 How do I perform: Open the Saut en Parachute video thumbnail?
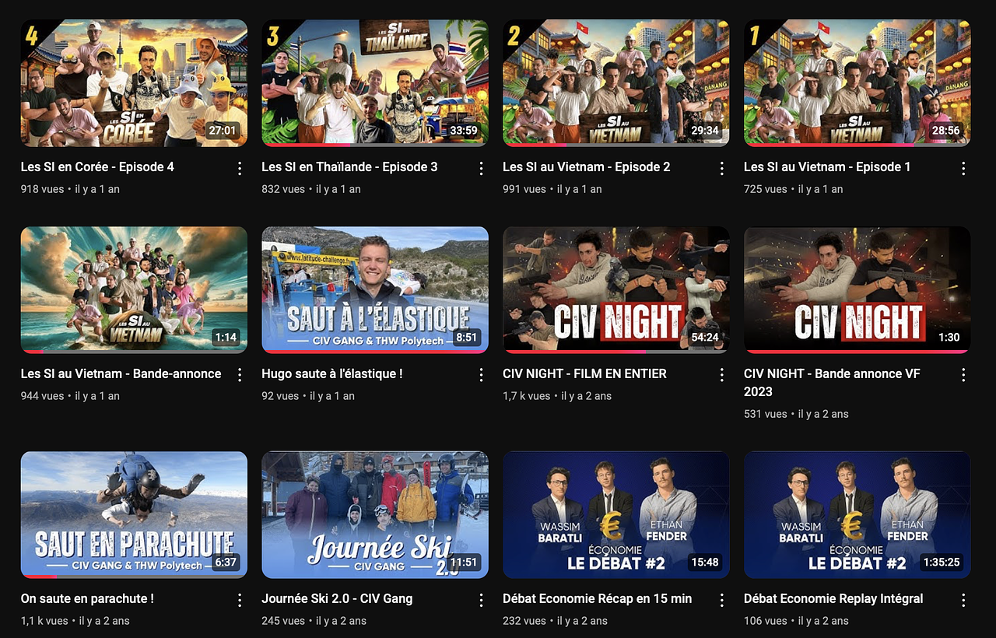[134, 514]
